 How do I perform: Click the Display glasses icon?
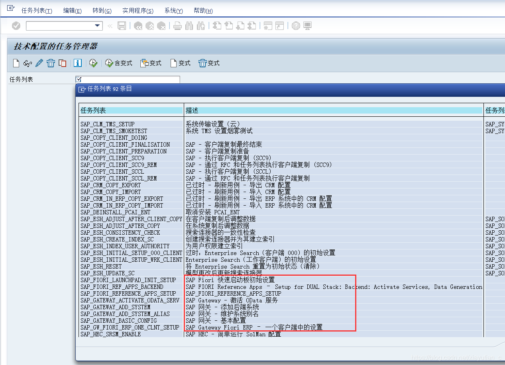tap(28, 63)
